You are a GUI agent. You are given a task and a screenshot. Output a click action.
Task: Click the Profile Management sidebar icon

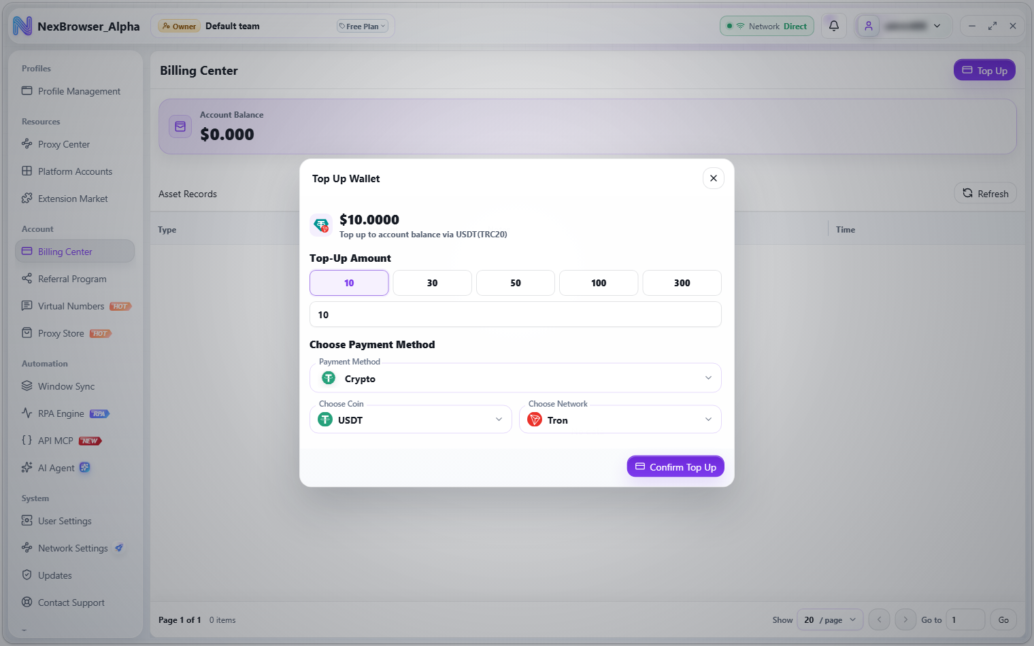click(27, 90)
